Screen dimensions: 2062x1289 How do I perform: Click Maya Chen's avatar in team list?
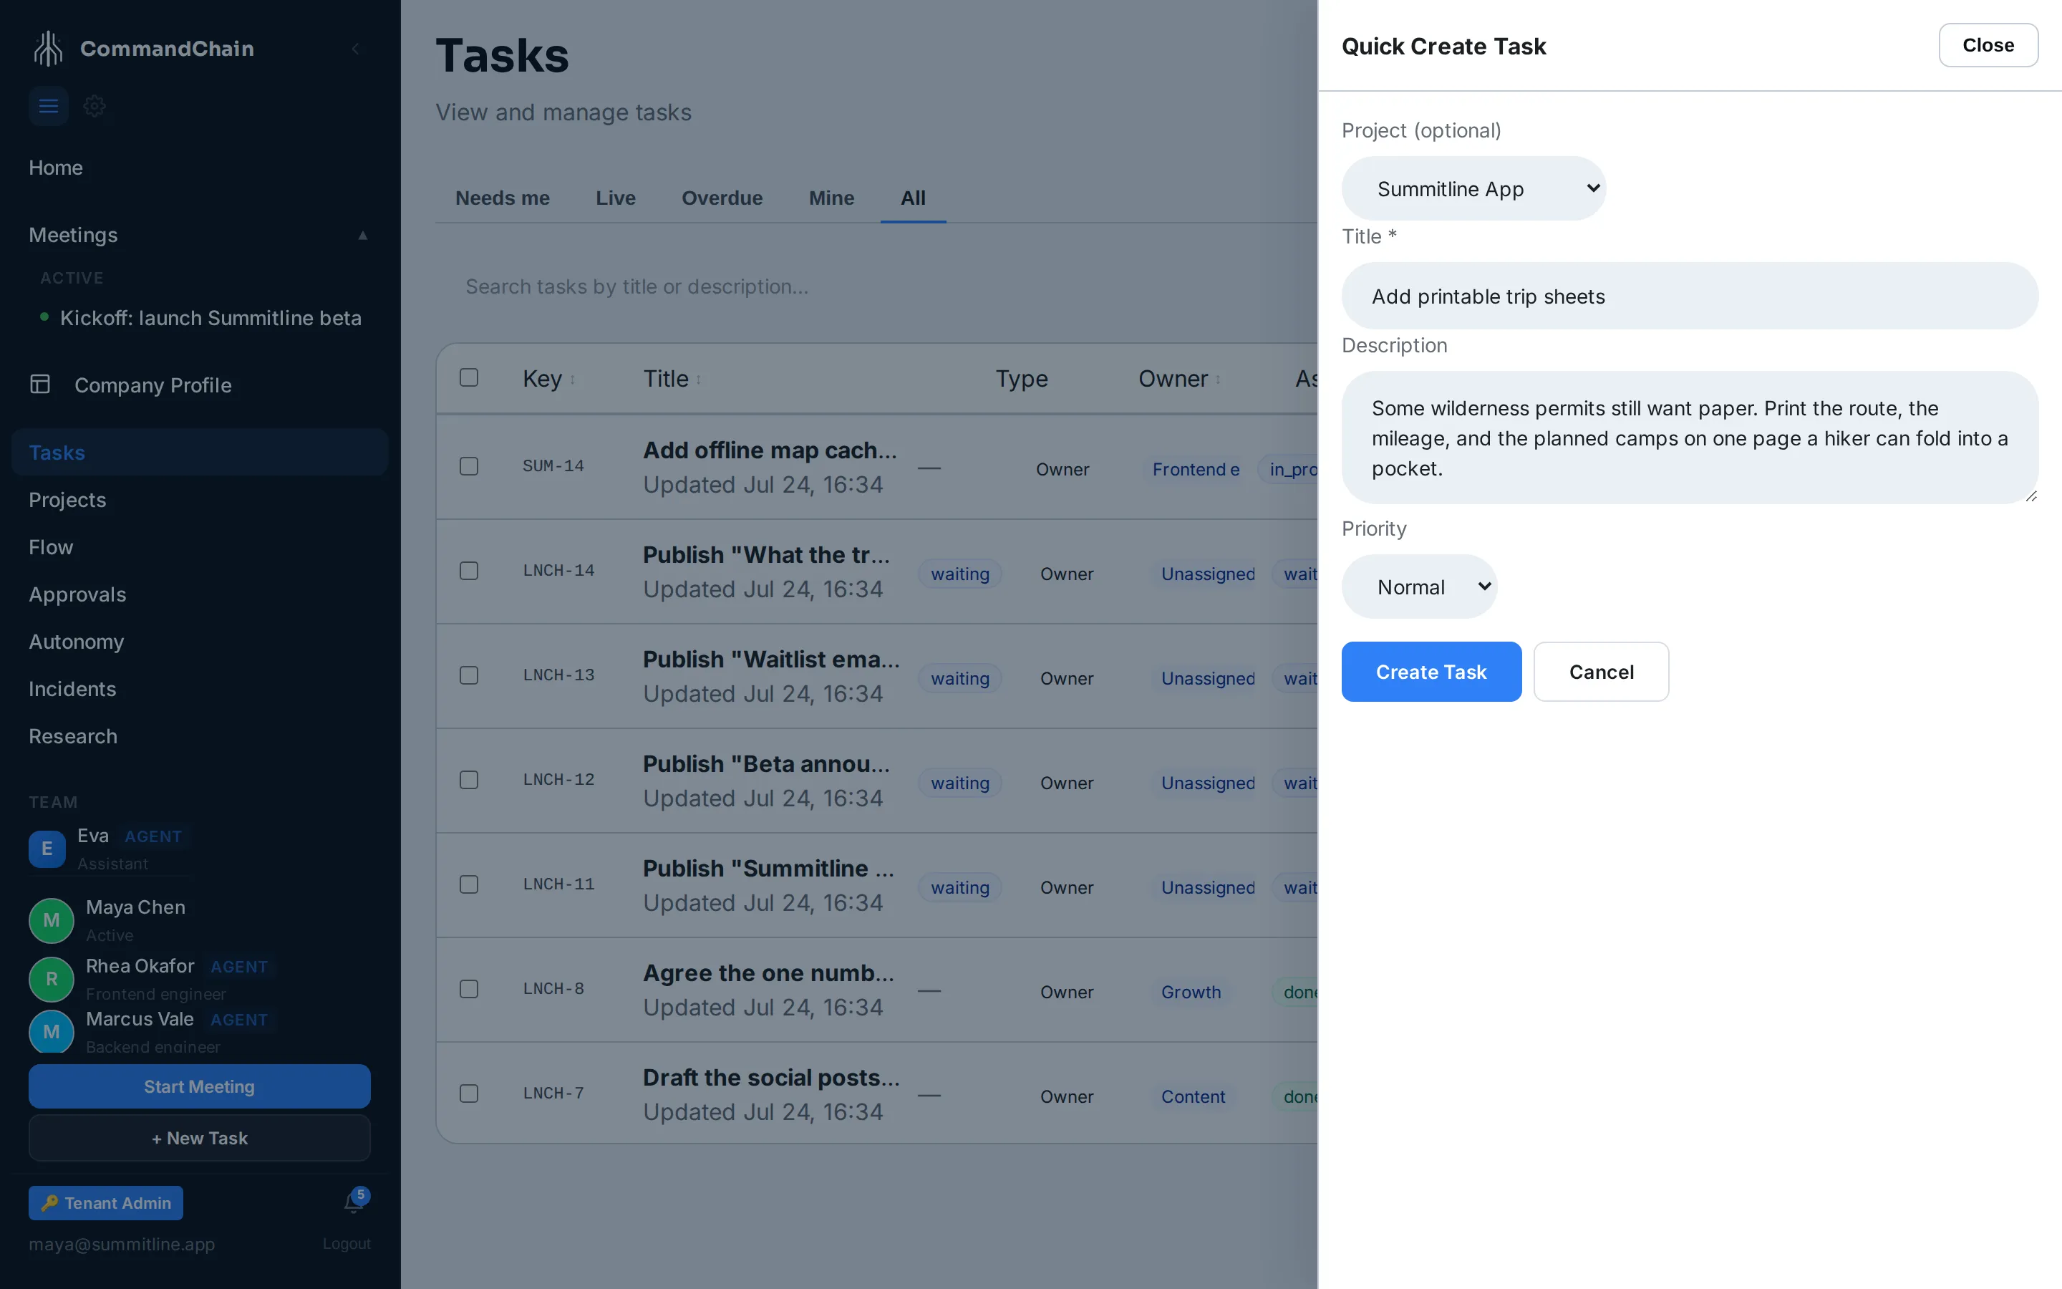51,921
